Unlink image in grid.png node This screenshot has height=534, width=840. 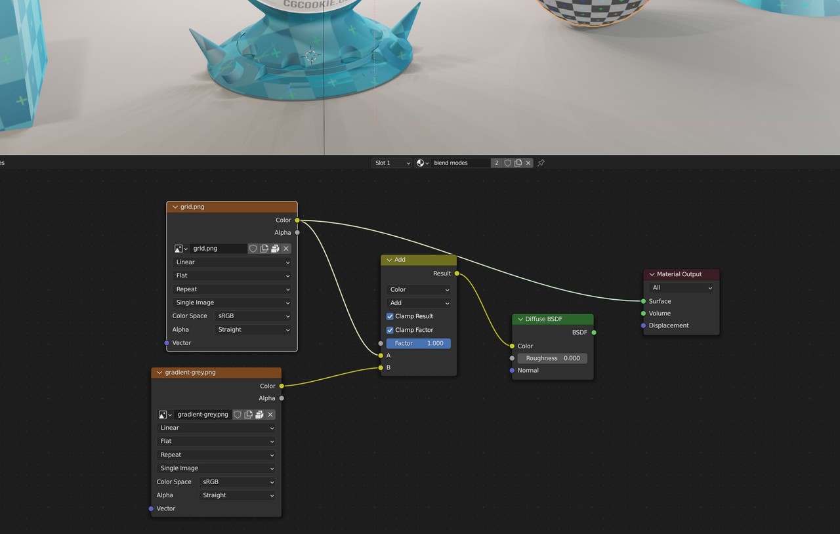(x=286, y=249)
